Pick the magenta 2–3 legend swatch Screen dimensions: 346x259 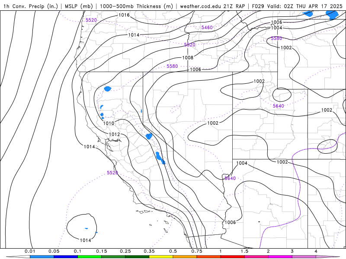(x=280, y=257)
